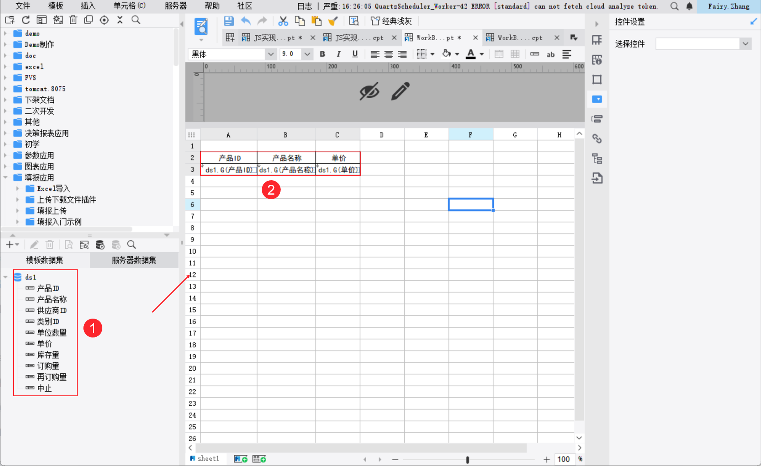Click the Fairy.Zhang account button

[729, 6]
